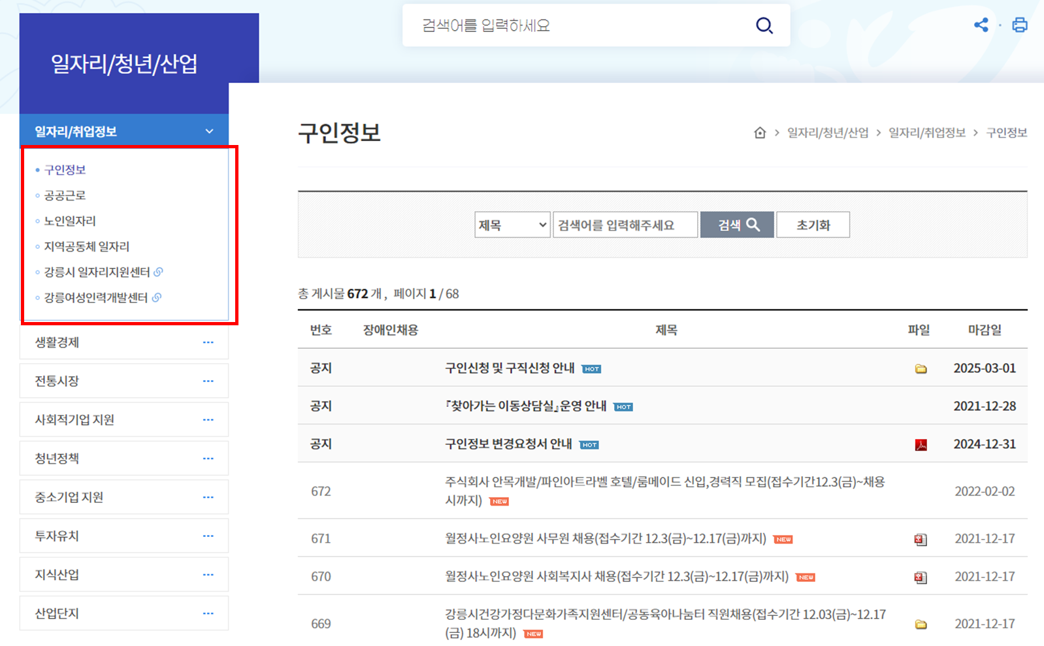Viewport: 1044px width, 646px height.
Task: Expand 산업단지 menu dots
Action: (x=208, y=613)
